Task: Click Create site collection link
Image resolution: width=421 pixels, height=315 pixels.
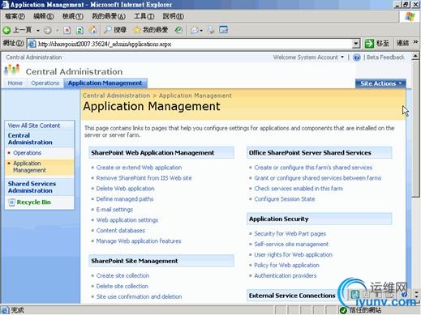Action: click(122, 276)
